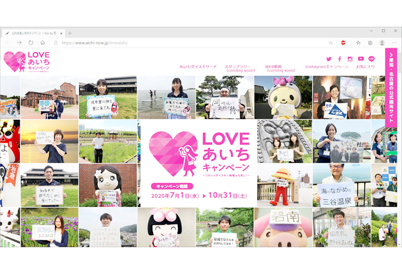Screen dimensions: 402x274
Task: Open photo of woman with blue triangle sign
Action: tap(342, 97)
